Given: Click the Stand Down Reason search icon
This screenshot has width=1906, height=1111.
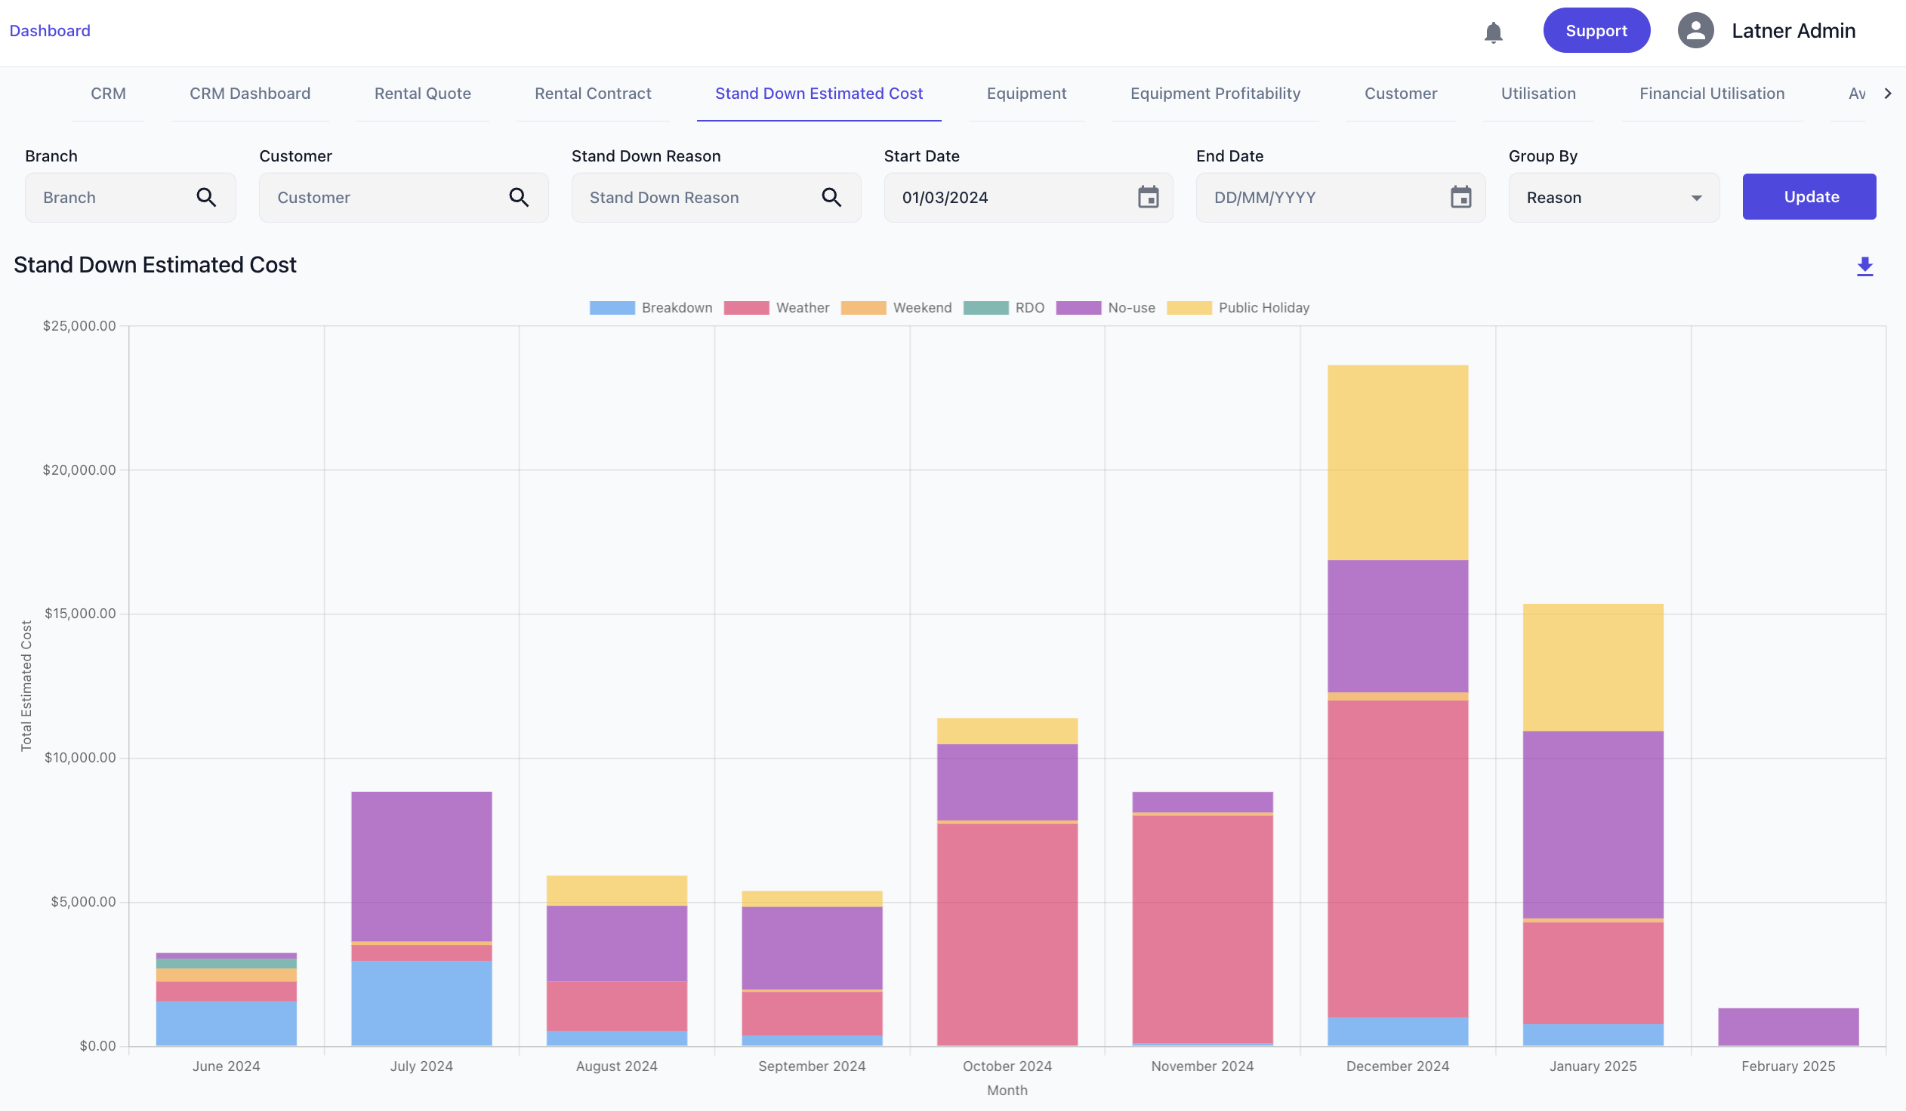Looking at the screenshot, I should click(831, 197).
